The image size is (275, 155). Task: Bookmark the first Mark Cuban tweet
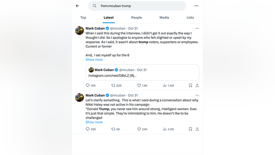click(190, 85)
